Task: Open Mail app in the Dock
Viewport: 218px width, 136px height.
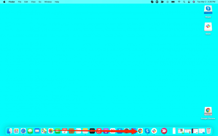Action: click(x=37, y=131)
